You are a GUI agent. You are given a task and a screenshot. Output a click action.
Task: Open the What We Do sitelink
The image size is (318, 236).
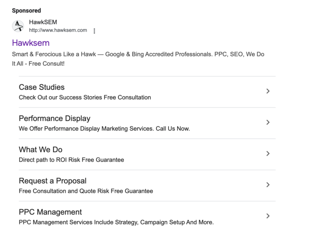pyautogui.click(x=41, y=150)
